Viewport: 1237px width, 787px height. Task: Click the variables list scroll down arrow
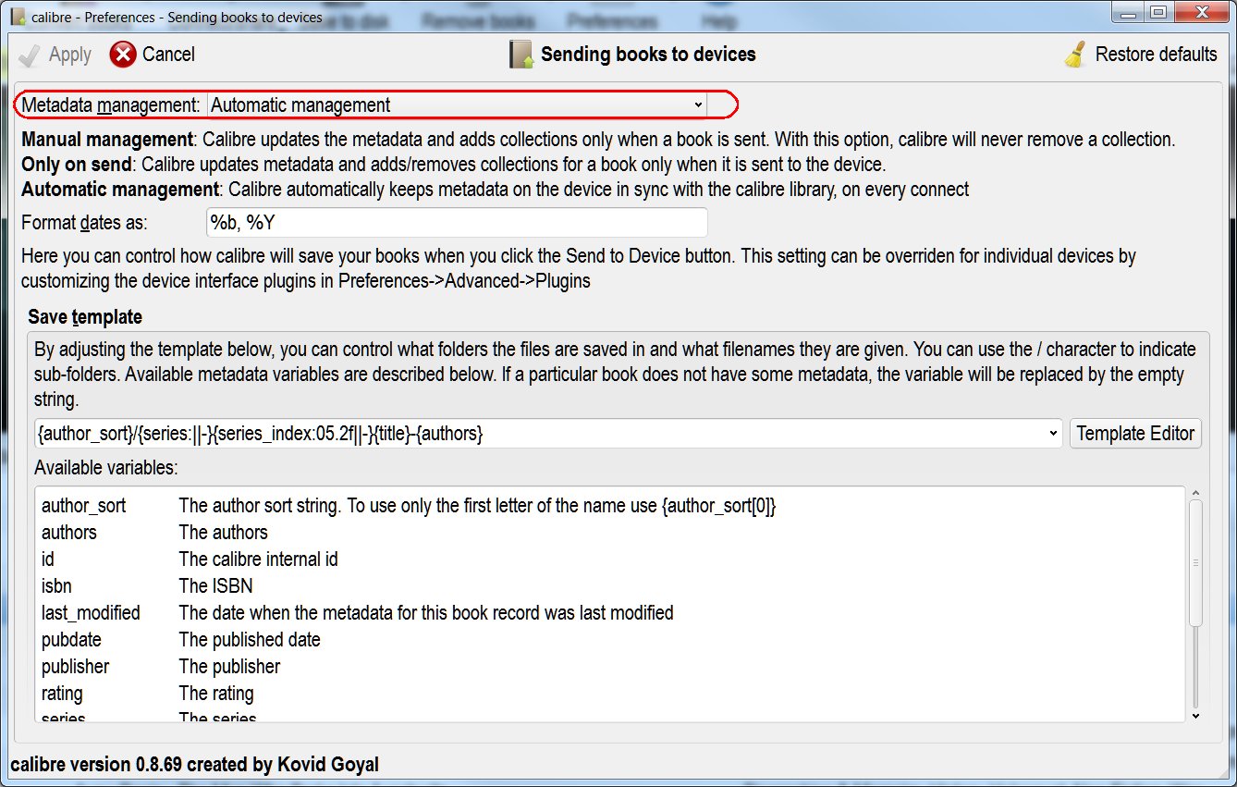[x=1195, y=715]
